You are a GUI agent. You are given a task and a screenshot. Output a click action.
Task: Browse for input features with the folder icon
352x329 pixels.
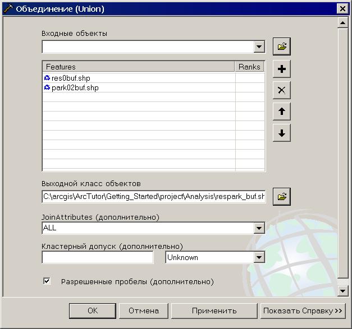point(281,47)
